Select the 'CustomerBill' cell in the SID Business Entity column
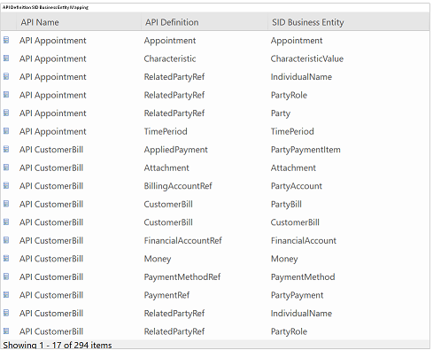 pyautogui.click(x=295, y=222)
